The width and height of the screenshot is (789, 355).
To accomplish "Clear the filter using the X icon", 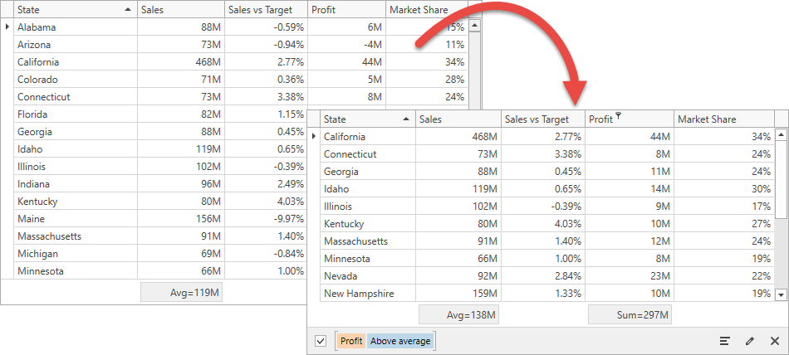I will 775,341.
